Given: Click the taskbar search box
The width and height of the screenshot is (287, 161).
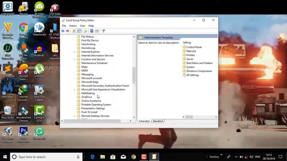Looking at the screenshot, I should (46, 157).
